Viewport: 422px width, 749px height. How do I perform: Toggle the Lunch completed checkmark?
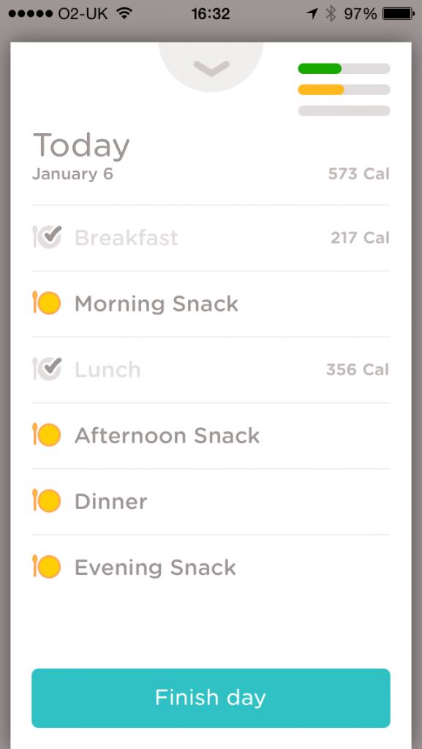47,369
